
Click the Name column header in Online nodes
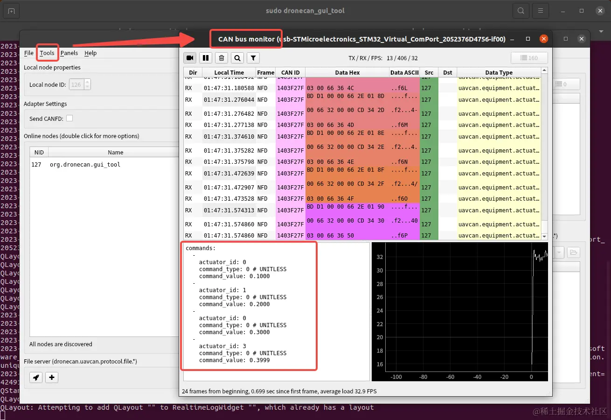[115, 152]
